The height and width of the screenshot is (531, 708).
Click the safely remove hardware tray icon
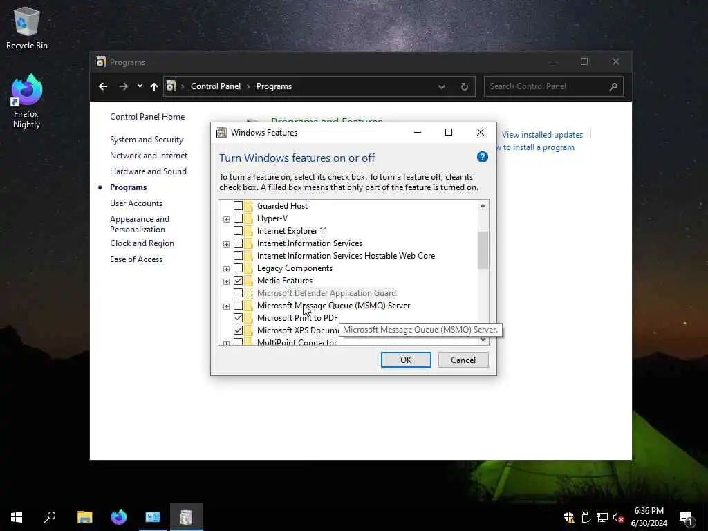point(586,517)
